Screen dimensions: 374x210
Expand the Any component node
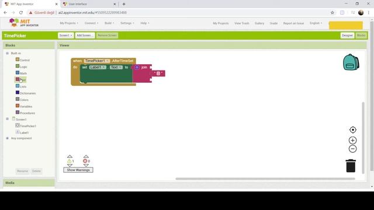point(7,138)
